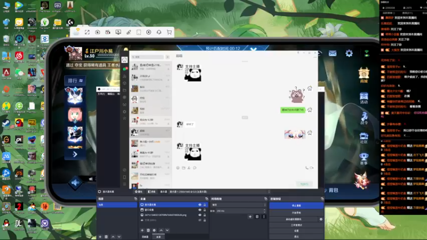Delete source using the trash icon in sources panel
The width and height of the screenshot is (427, 240).
coord(148,230)
